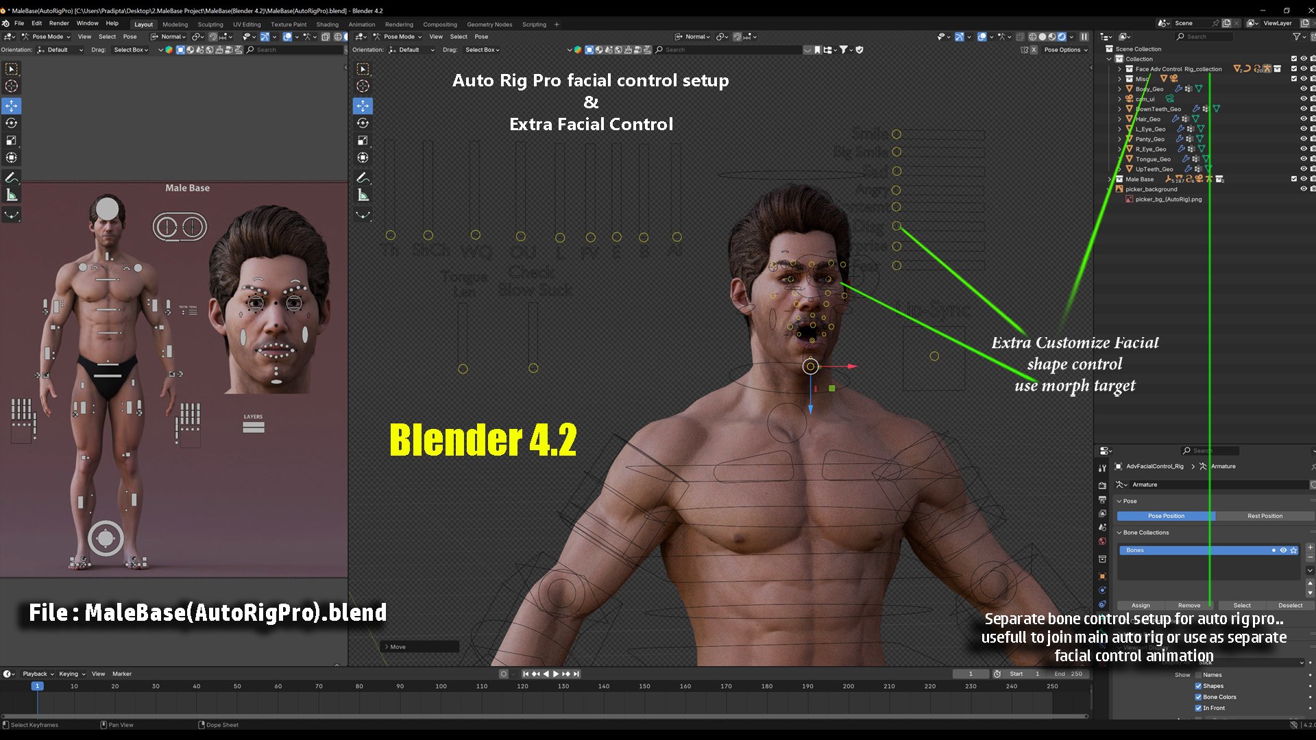Activate the Rotate tool in the main viewport
Image resolution: width=1316 pixels, height=740 pixels.
tap(363, 123)
